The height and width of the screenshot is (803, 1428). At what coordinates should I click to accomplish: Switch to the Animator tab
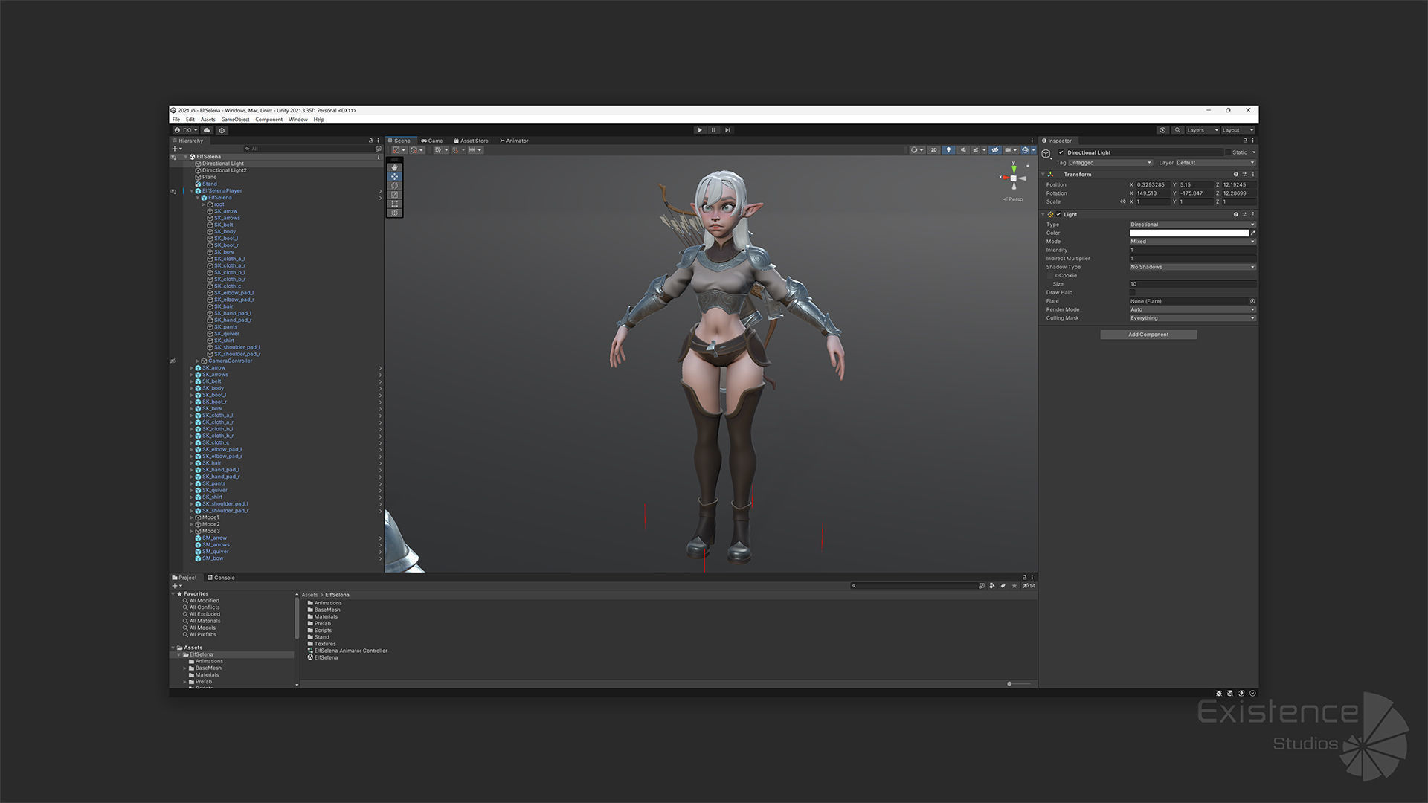tap(515, 141)
